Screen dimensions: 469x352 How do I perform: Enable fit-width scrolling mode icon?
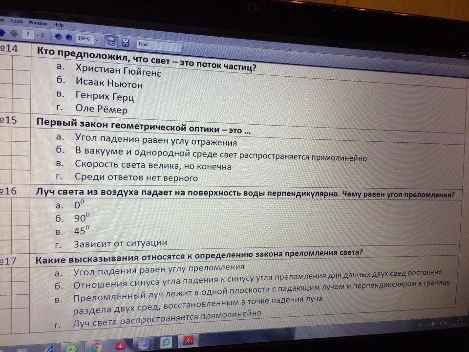pos(111,41)
